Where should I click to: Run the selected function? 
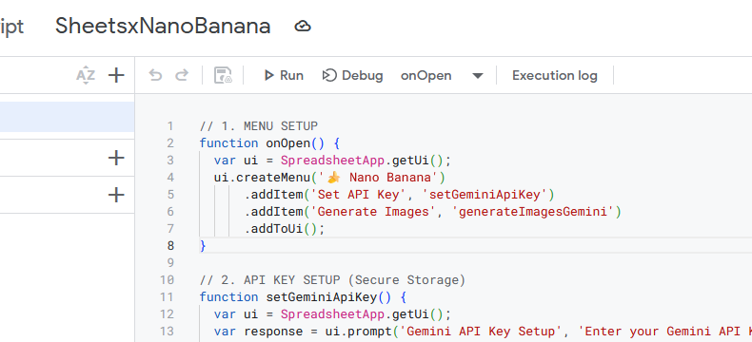pos(284,76)
